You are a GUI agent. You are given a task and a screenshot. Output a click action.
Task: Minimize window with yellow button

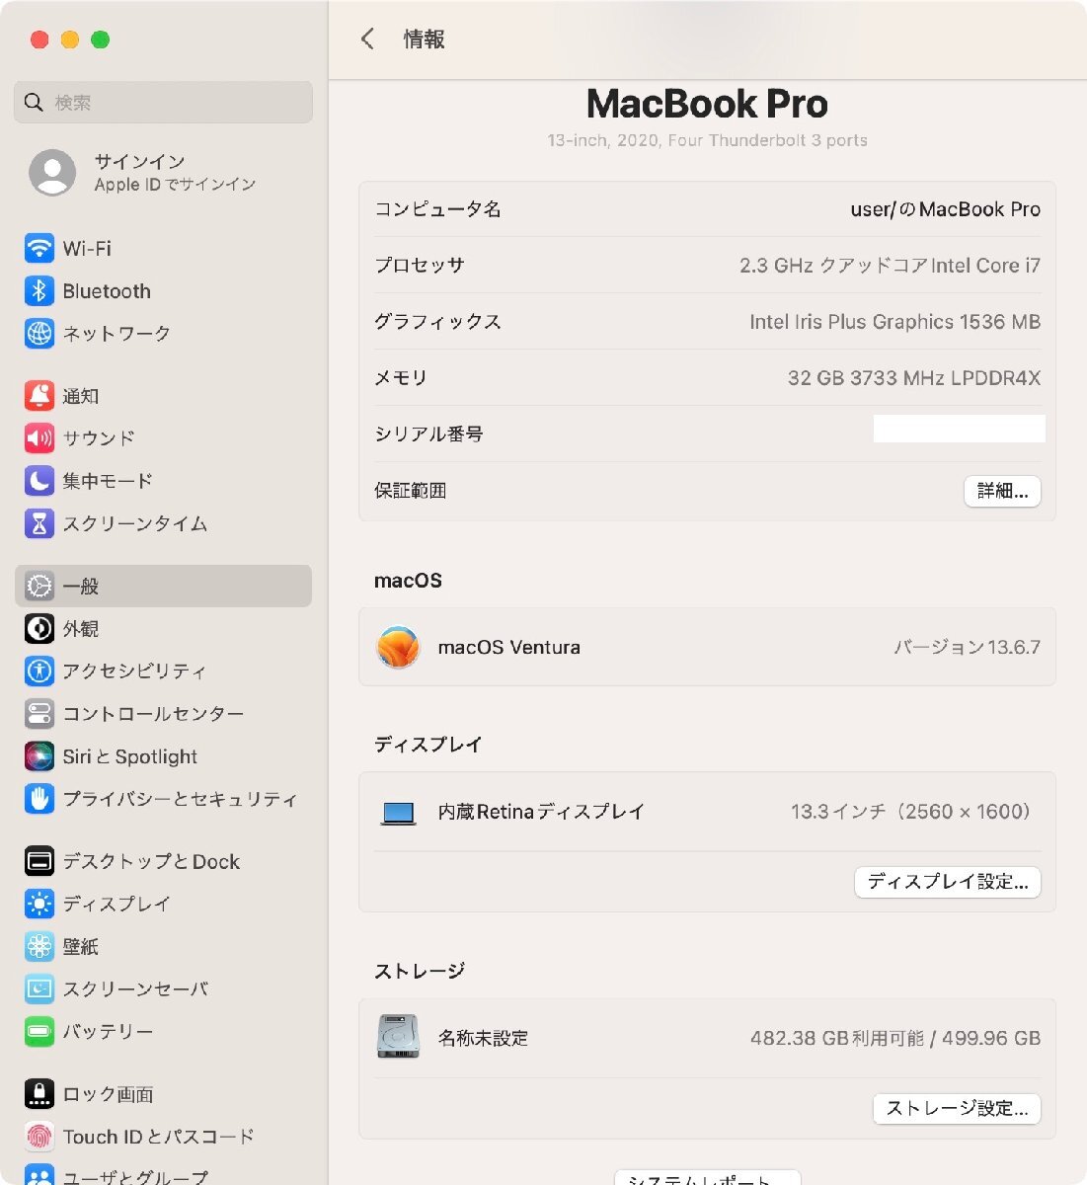click(x=69, y=39)
